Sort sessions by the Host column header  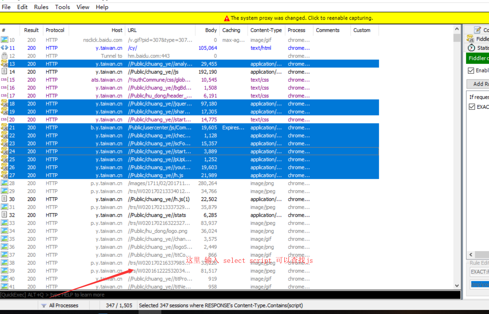point(97,30)
